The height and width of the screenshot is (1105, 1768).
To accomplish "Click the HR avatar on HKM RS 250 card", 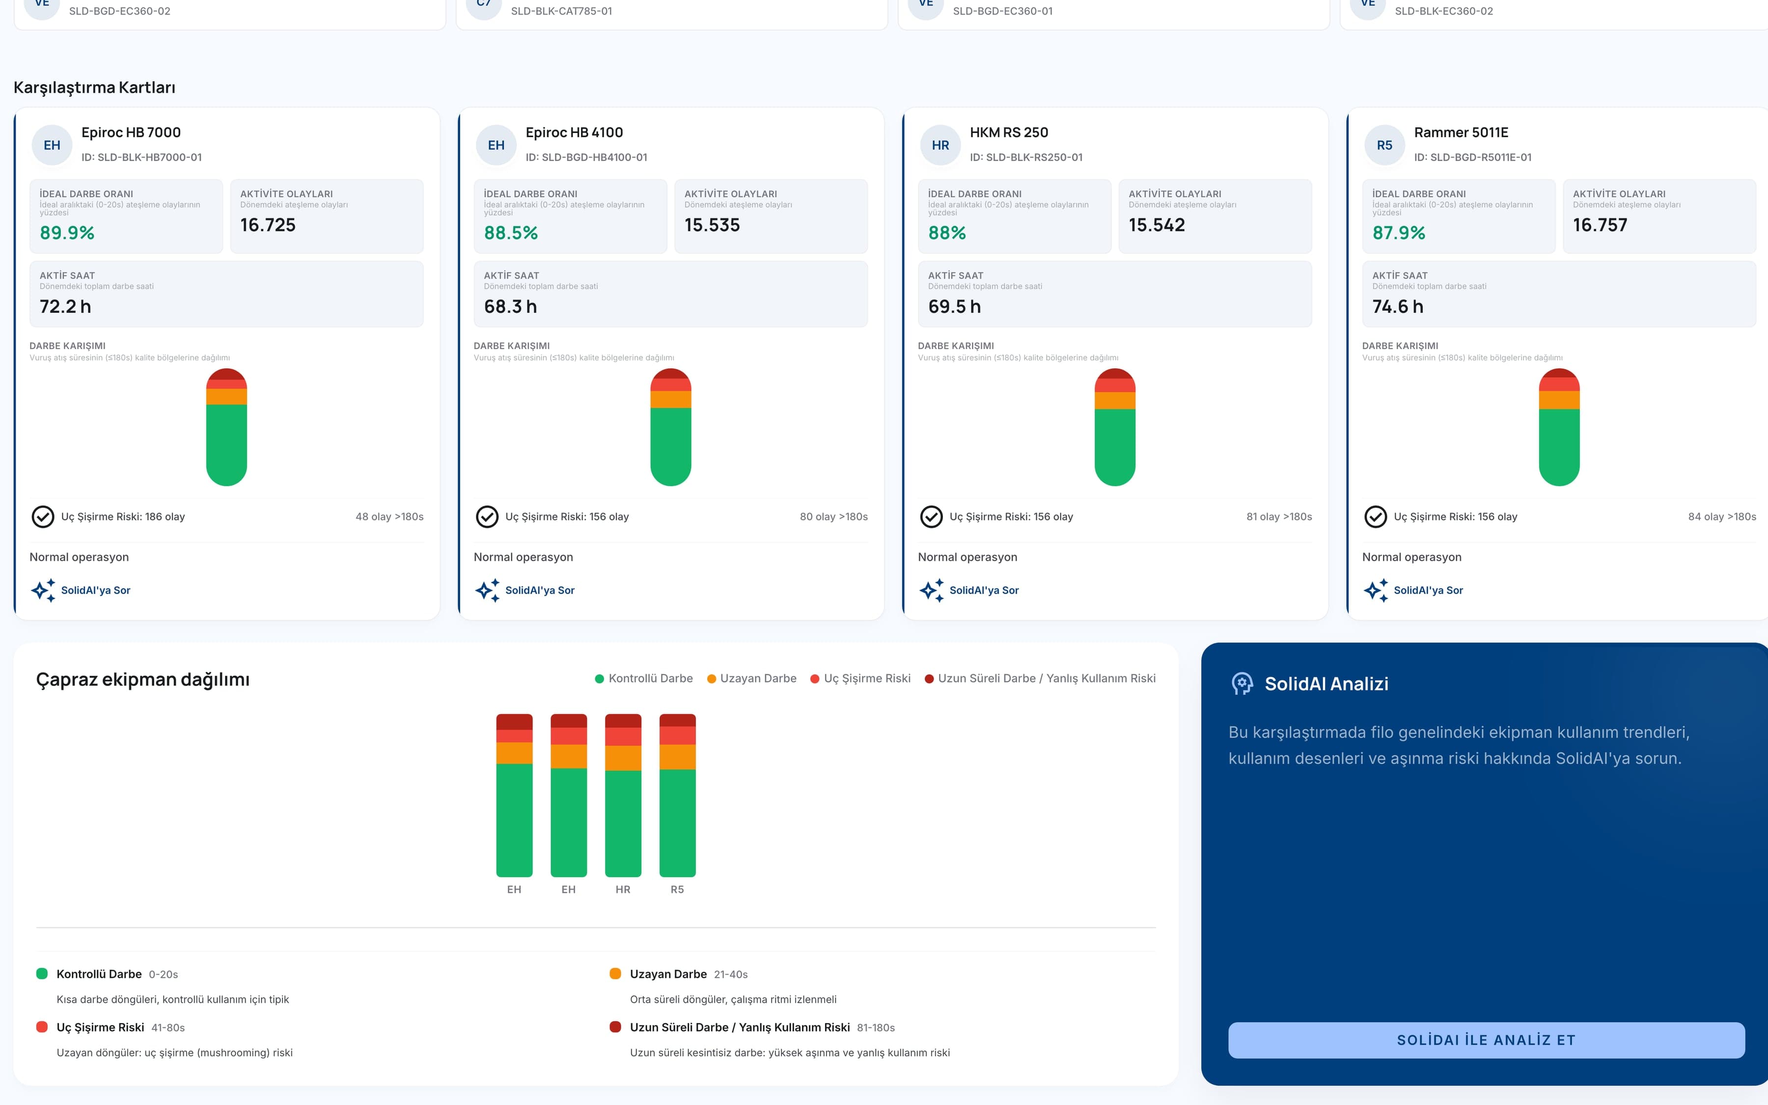I will [940, 145].
